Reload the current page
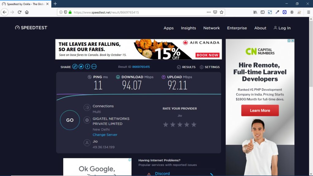This screenshot has width=313, height=176. pos(20,12)
